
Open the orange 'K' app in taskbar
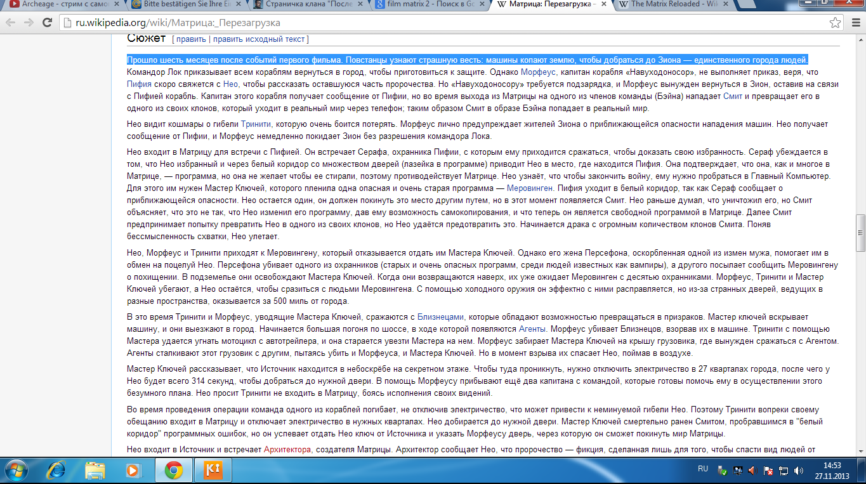[212, 471]
